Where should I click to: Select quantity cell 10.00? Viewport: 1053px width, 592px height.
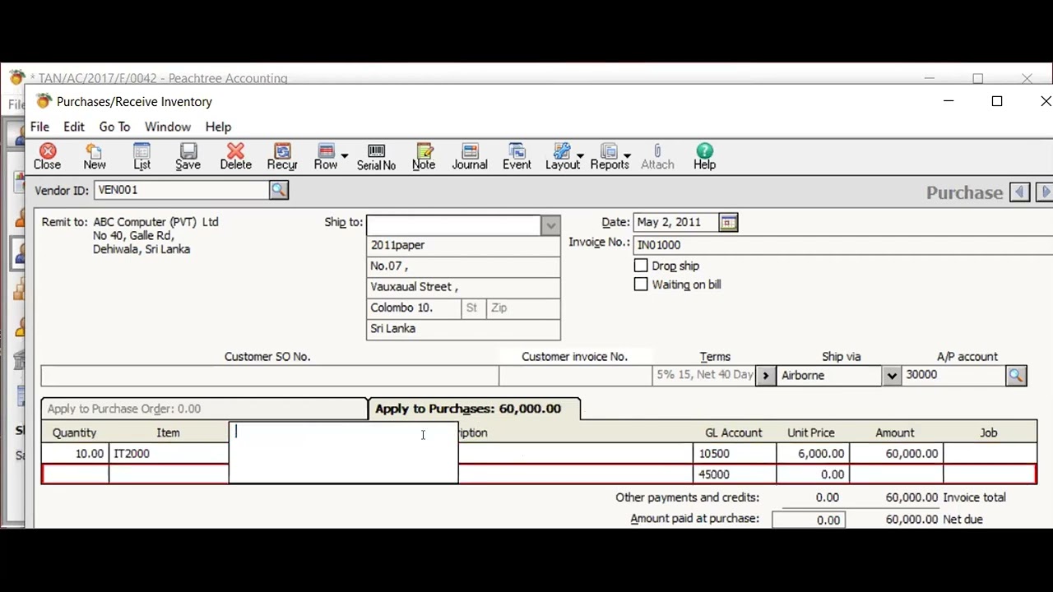tap(76, 454)
